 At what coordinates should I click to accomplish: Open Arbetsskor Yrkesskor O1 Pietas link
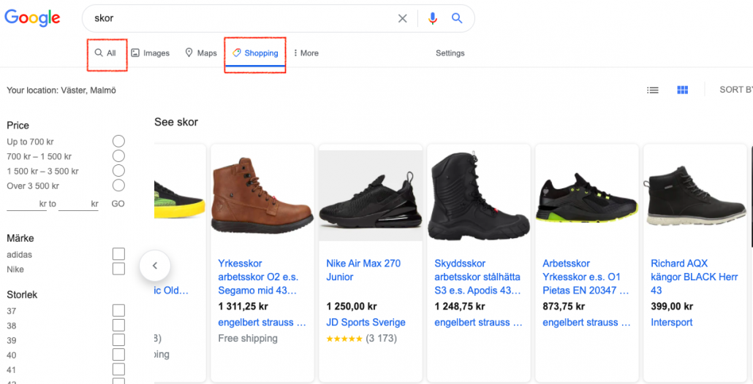(586, 277)
